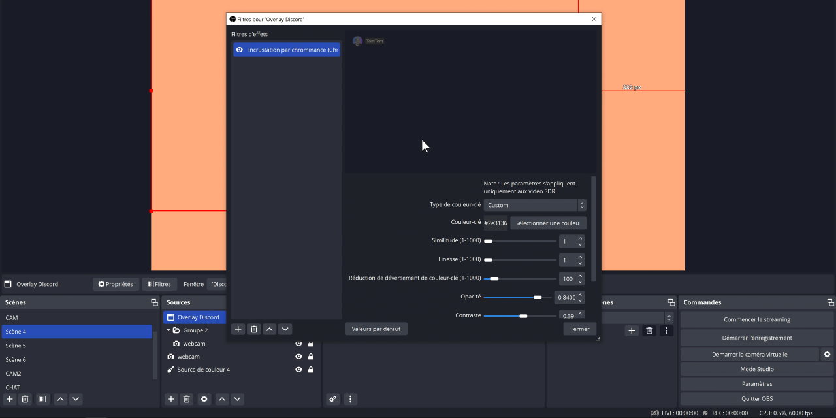Viewport: 836px width, 418px height.
Task: Delete the selected chroma key filter
Action: 254,329
